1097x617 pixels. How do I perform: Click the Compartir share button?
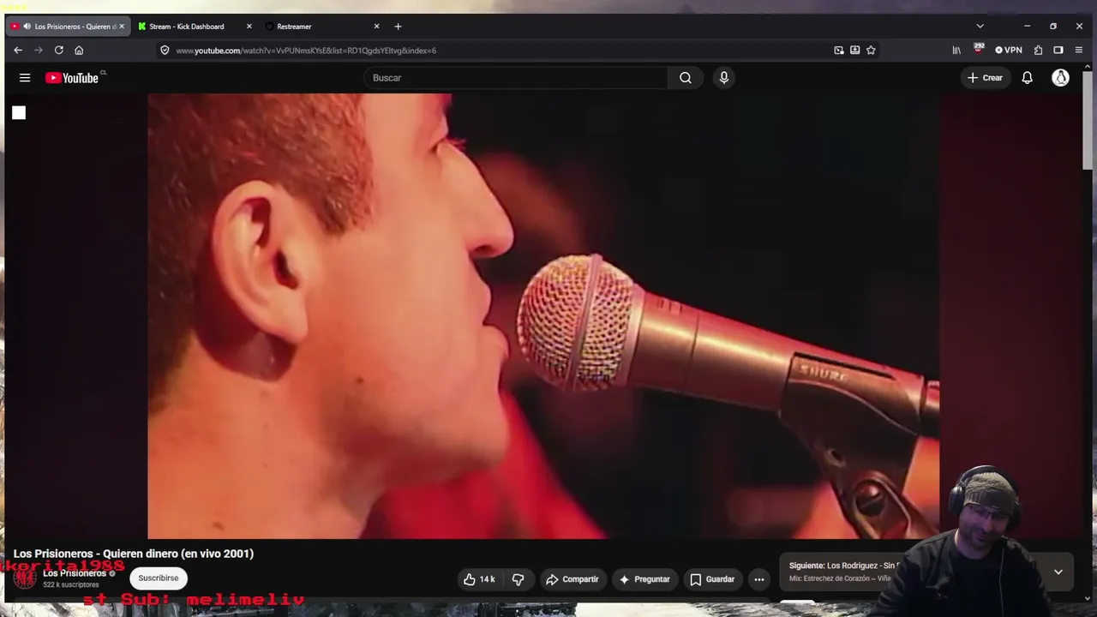pos(572,579)
